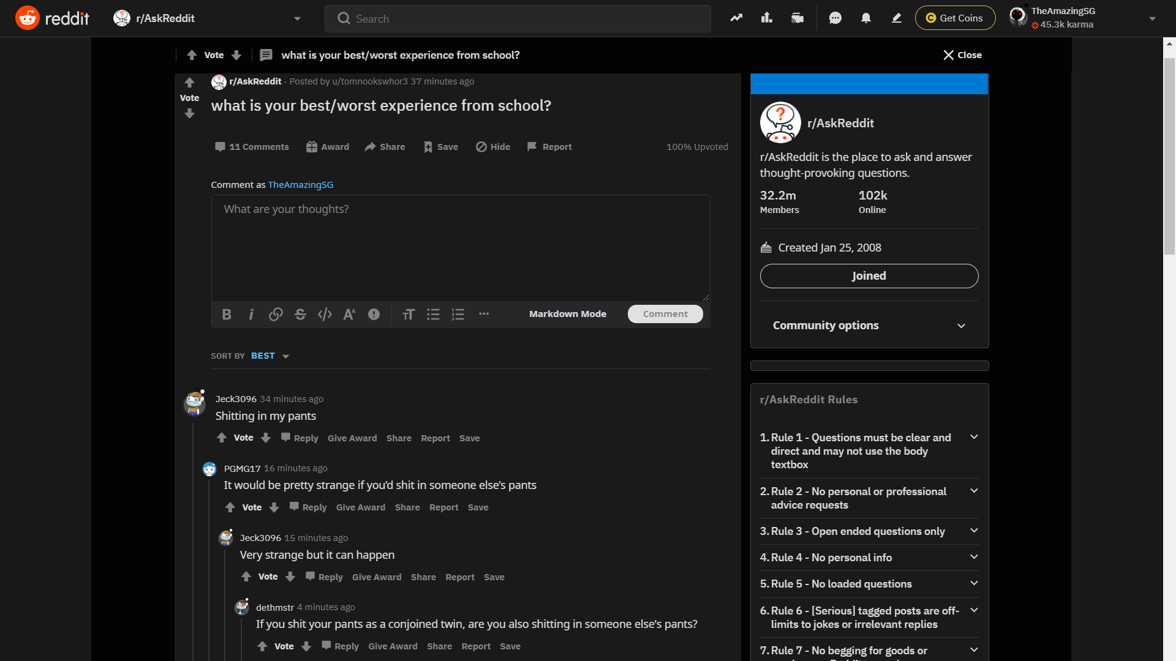Click the Popular trending arrow icon
This screenshot has height=661, width=1176.
coord(736,18)
